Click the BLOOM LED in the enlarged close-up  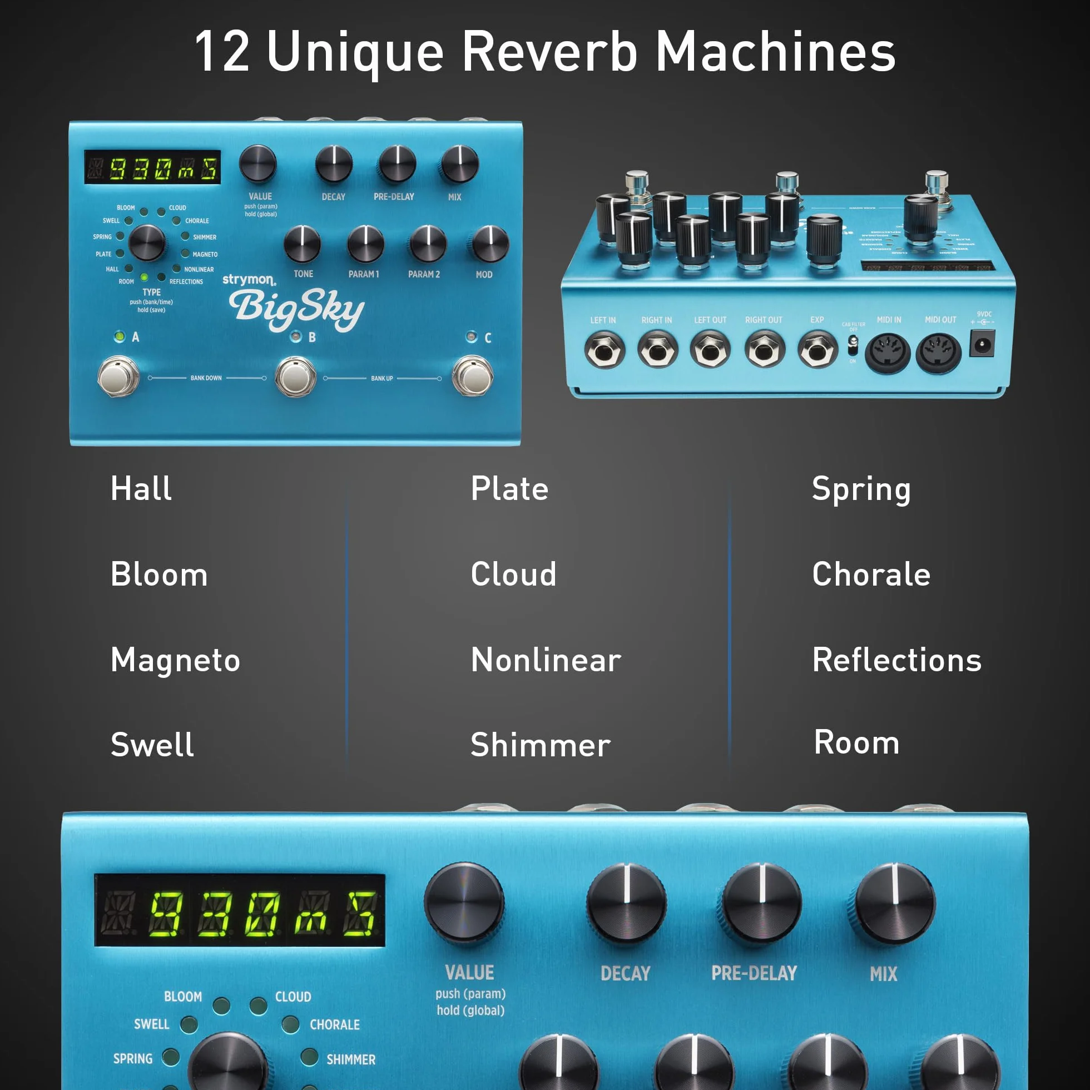click(221, 1005)
